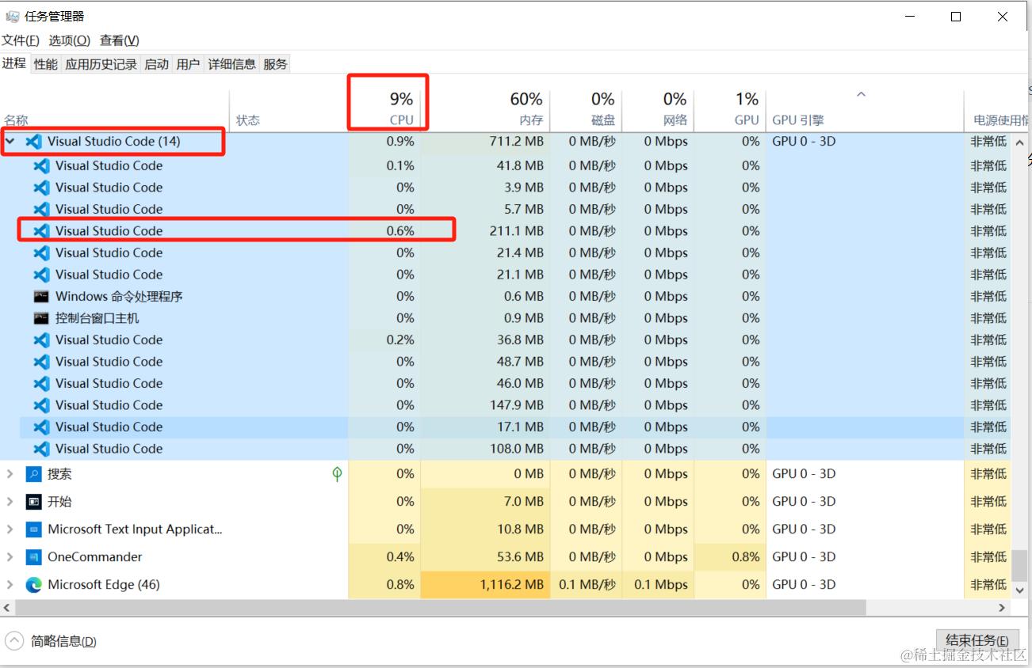The height and width of the screenshot is (668, 1032).
Task: Sort by the 状态 column header
Action: [289, 109]
